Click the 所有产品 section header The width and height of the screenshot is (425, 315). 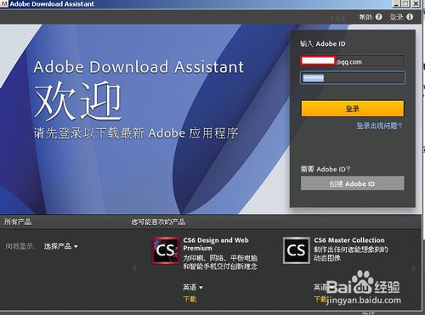18,222
